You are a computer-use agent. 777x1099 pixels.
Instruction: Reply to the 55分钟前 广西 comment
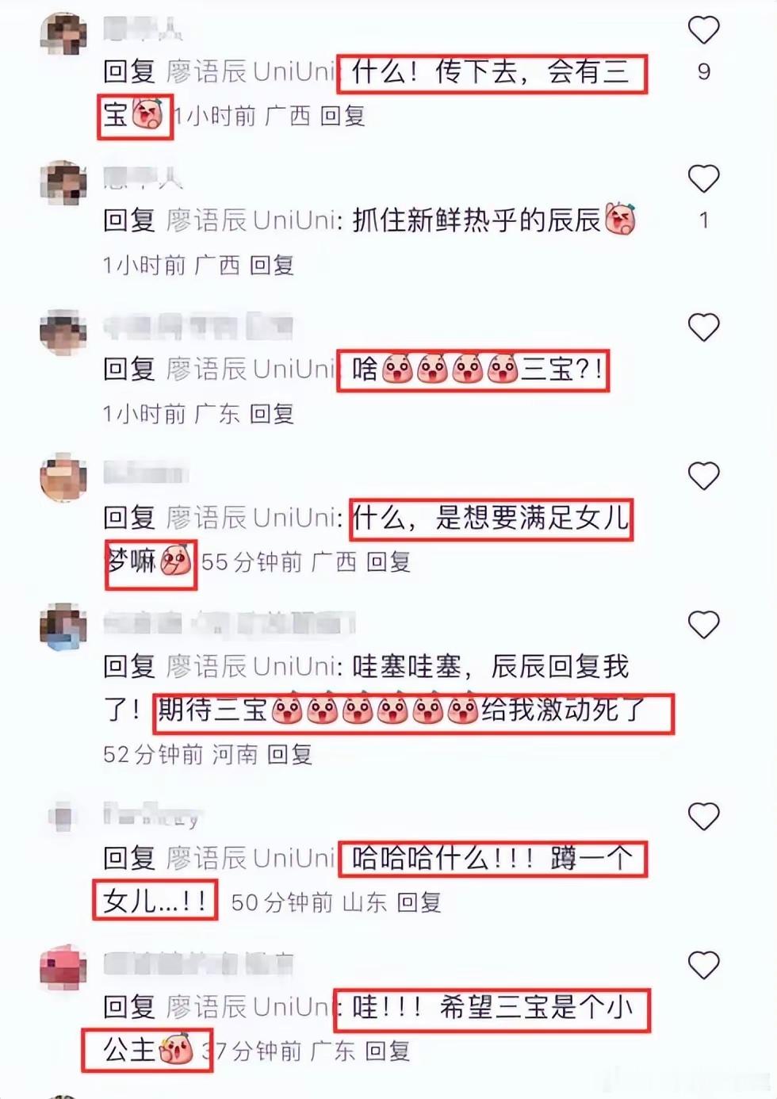tap(388, 562)
